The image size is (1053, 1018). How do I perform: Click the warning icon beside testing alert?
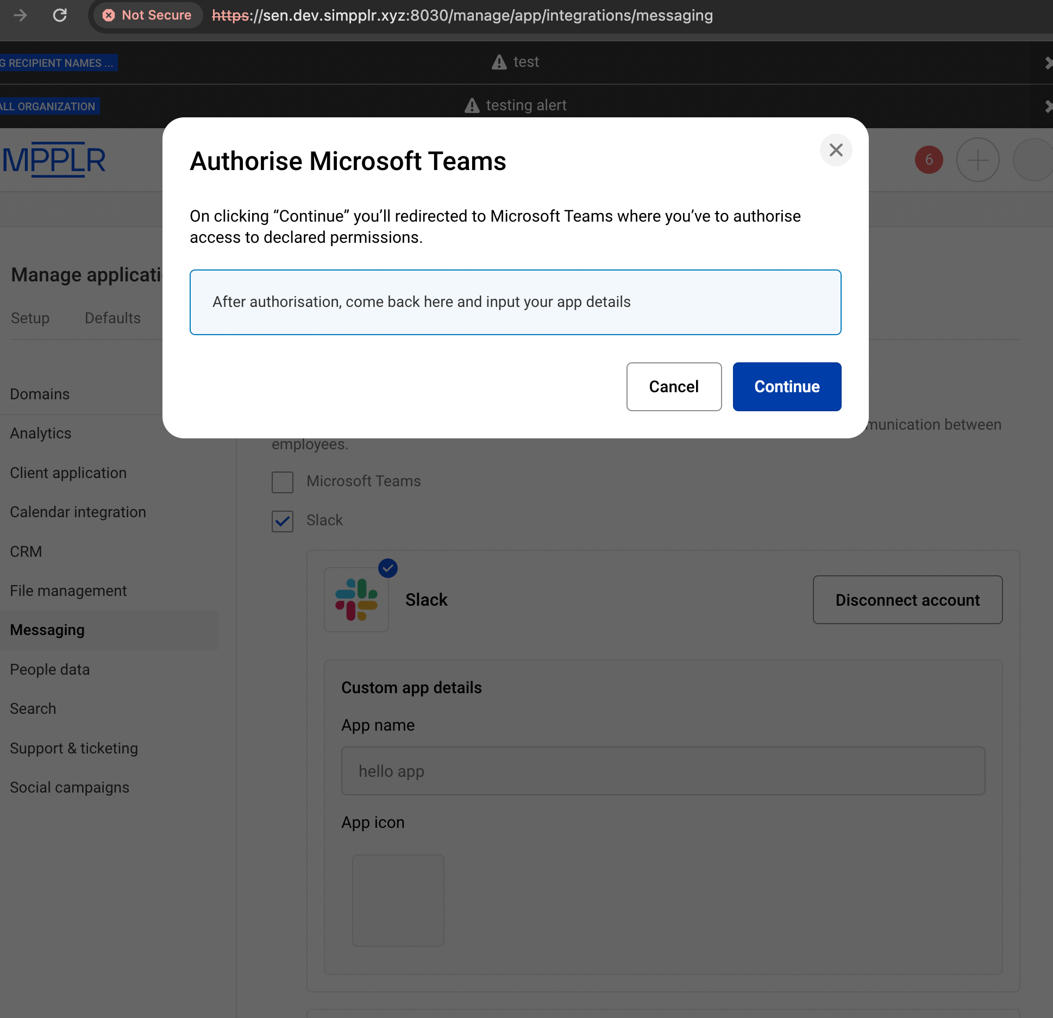pyautogui.click(x=472, y=105)
